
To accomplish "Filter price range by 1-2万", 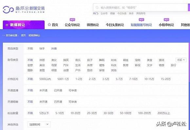I will (79, 79).
